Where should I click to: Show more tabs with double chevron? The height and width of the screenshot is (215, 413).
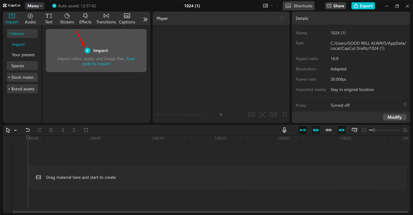pyautogui.click(x=145, y=19)
